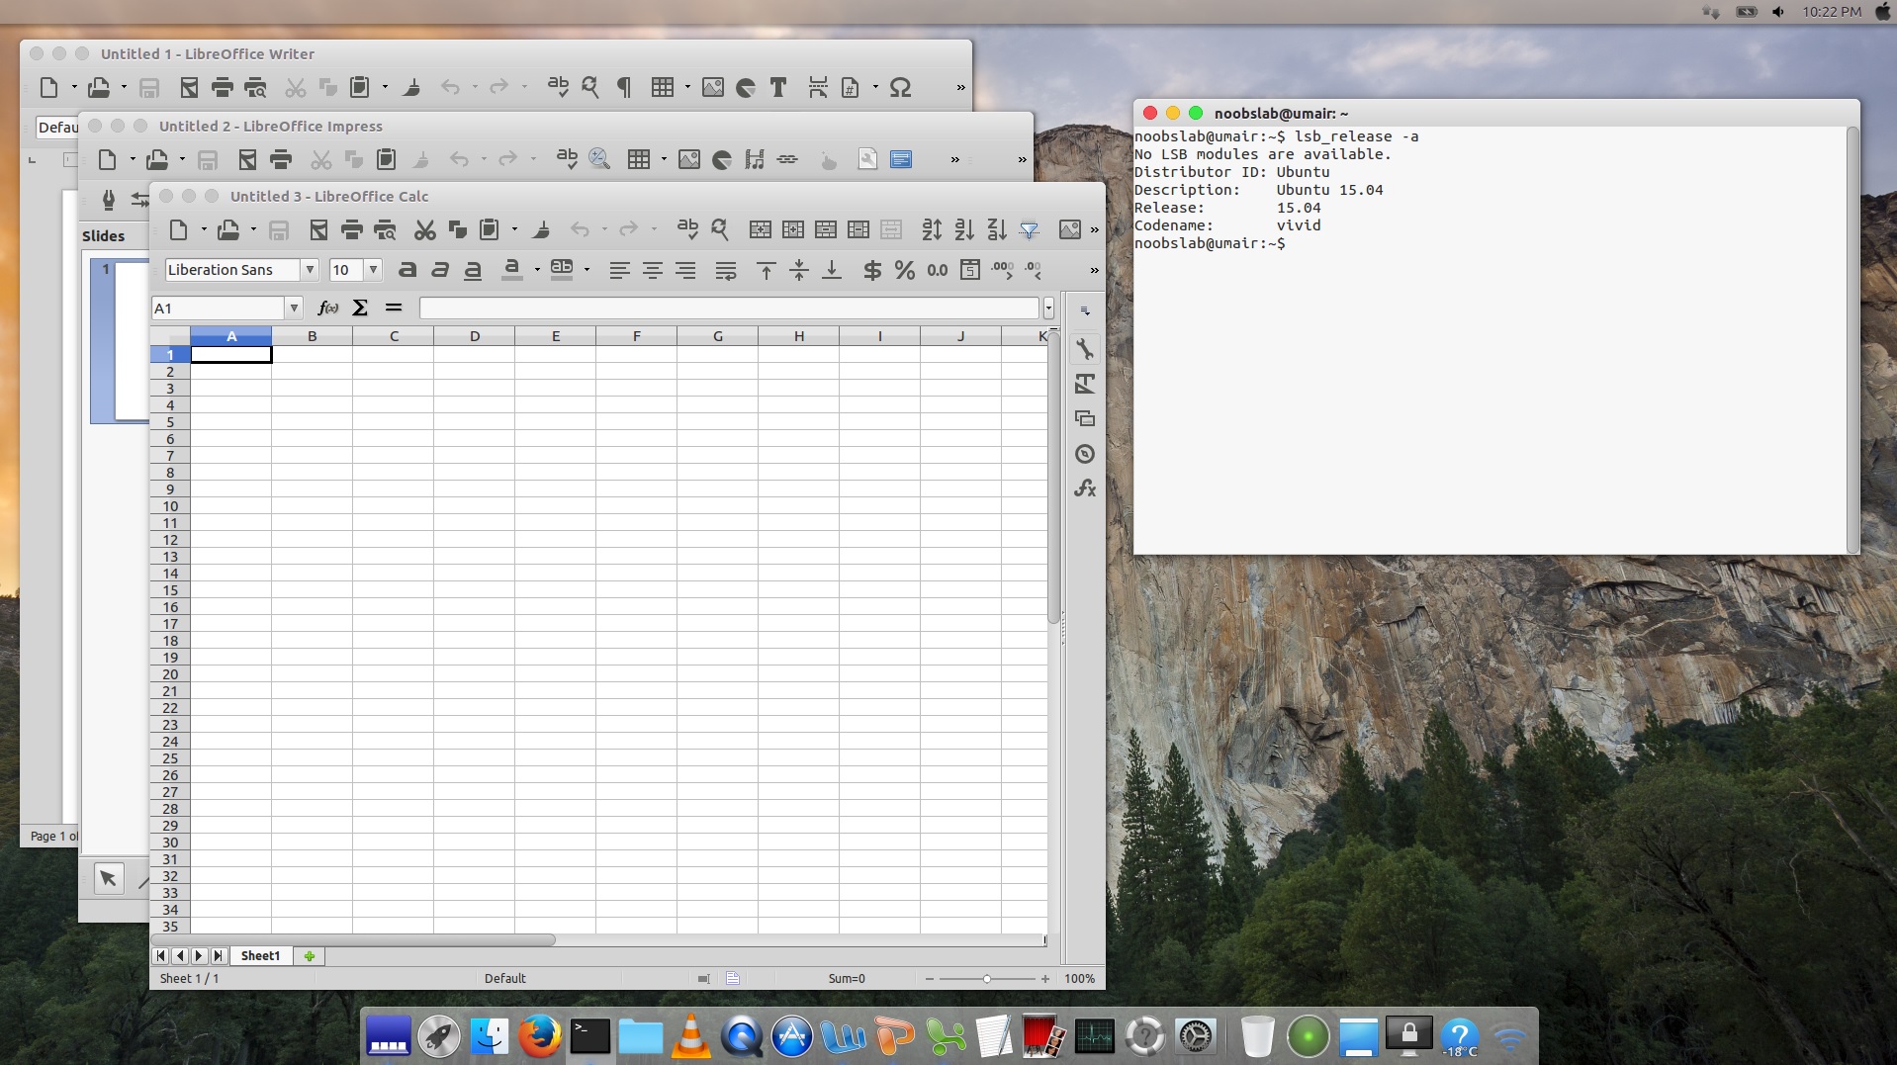1897x1065 pixels.
Task: Select the Sheet1 tab
Action: pos(260,956)
